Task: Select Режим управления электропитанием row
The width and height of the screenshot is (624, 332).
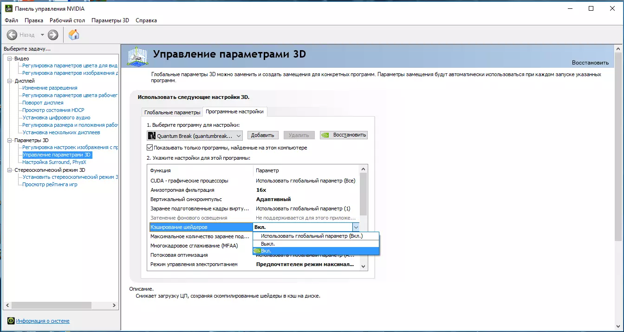Action: (253, 264)
